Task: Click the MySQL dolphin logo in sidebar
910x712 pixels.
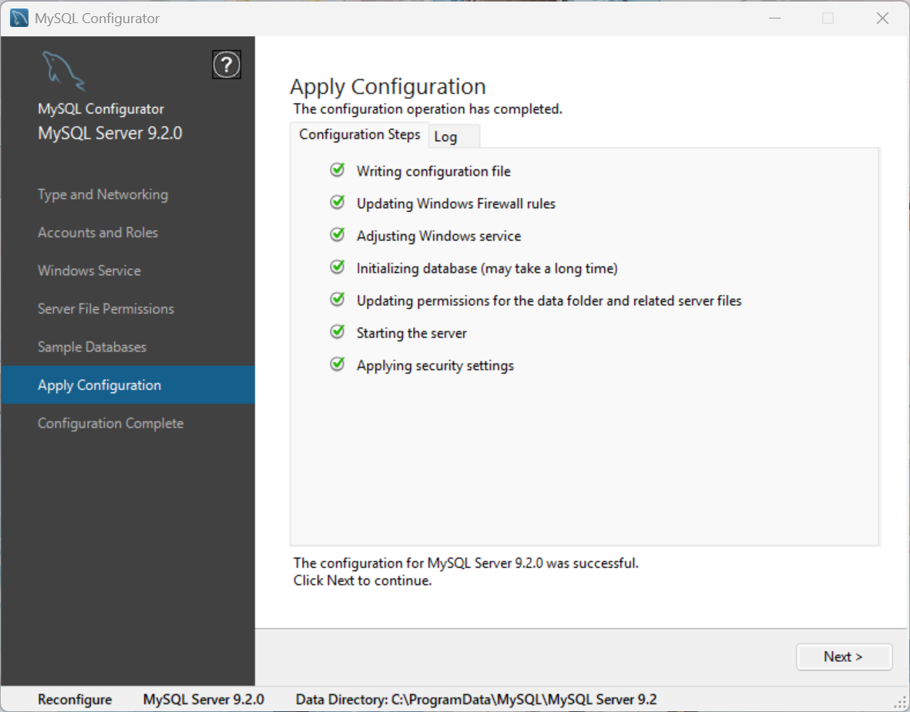Action: (x=64, y=72)
